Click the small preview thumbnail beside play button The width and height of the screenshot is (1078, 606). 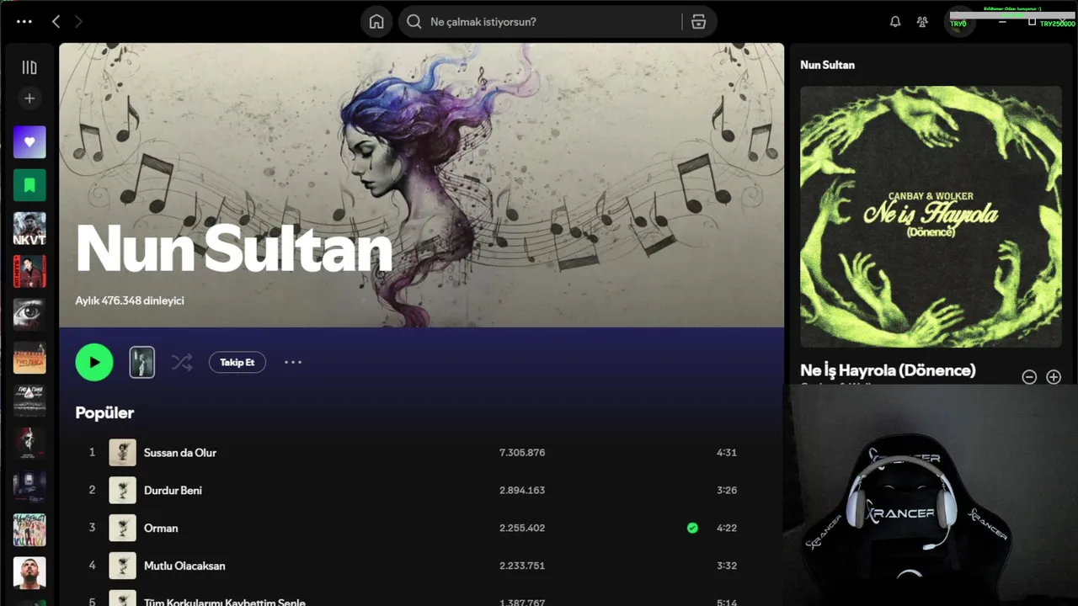(141, 363)
